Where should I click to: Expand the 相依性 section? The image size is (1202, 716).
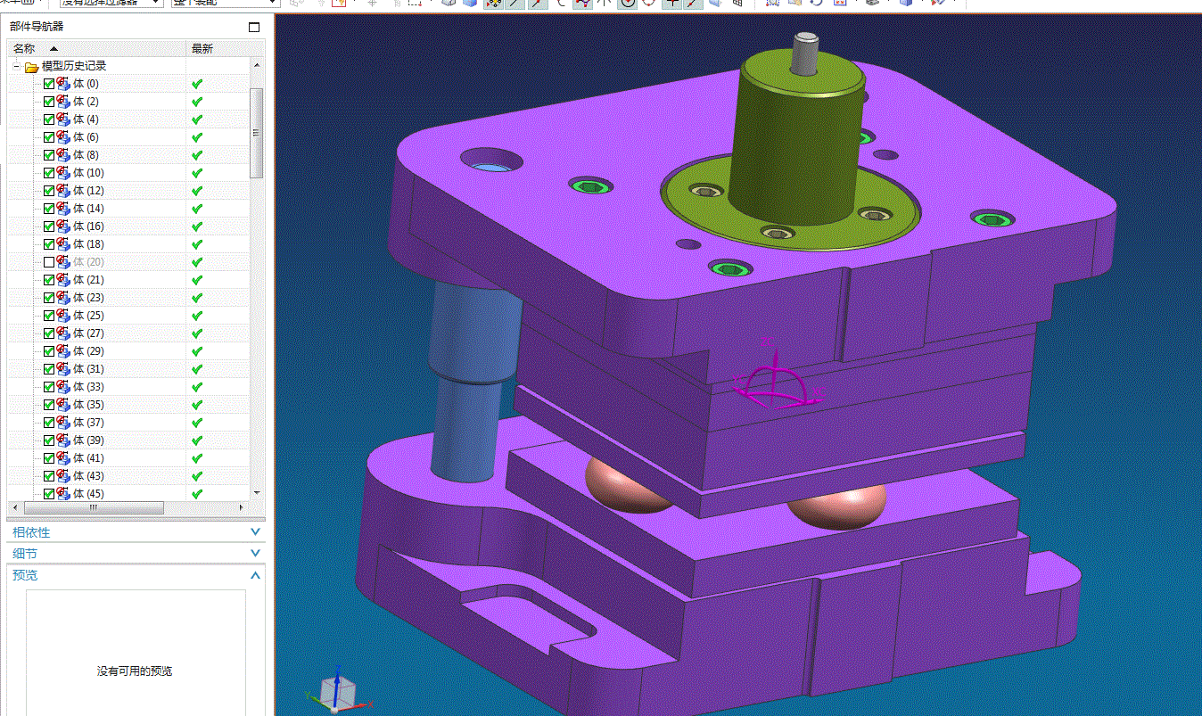click(136, 532)
